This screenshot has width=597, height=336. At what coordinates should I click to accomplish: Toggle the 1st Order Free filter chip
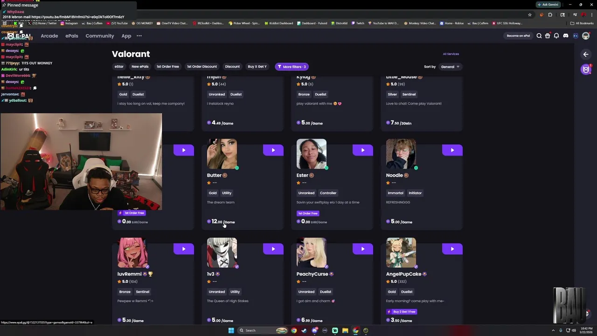point(168,67)
